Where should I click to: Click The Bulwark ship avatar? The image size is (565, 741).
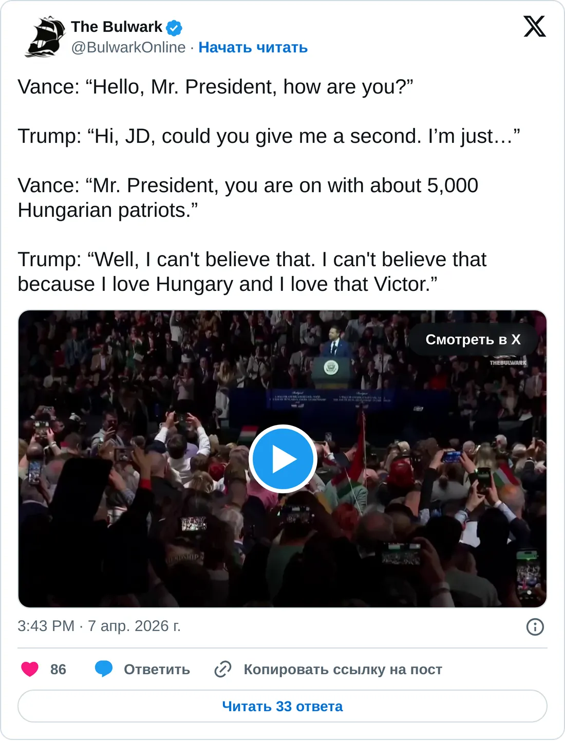point(45,36)
